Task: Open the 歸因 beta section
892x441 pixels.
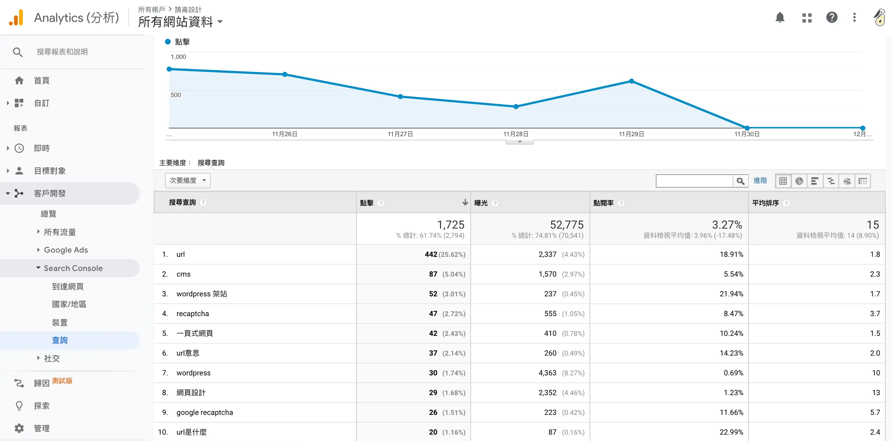Action: (42, 383)
